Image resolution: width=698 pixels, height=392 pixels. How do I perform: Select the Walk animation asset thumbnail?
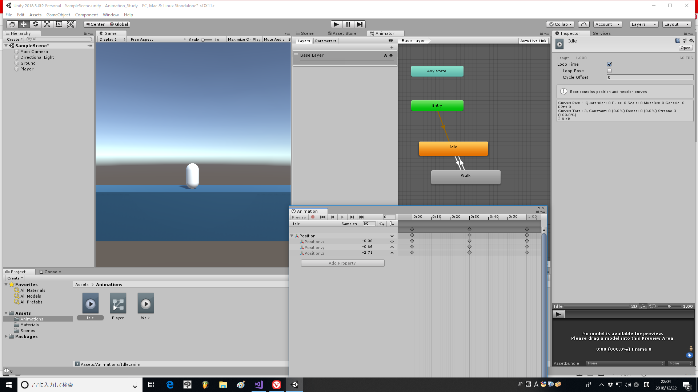pos(145,303)
